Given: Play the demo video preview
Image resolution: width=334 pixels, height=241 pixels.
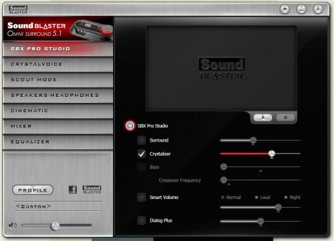Looking at the screenshot, I should [x=263, y=117].
